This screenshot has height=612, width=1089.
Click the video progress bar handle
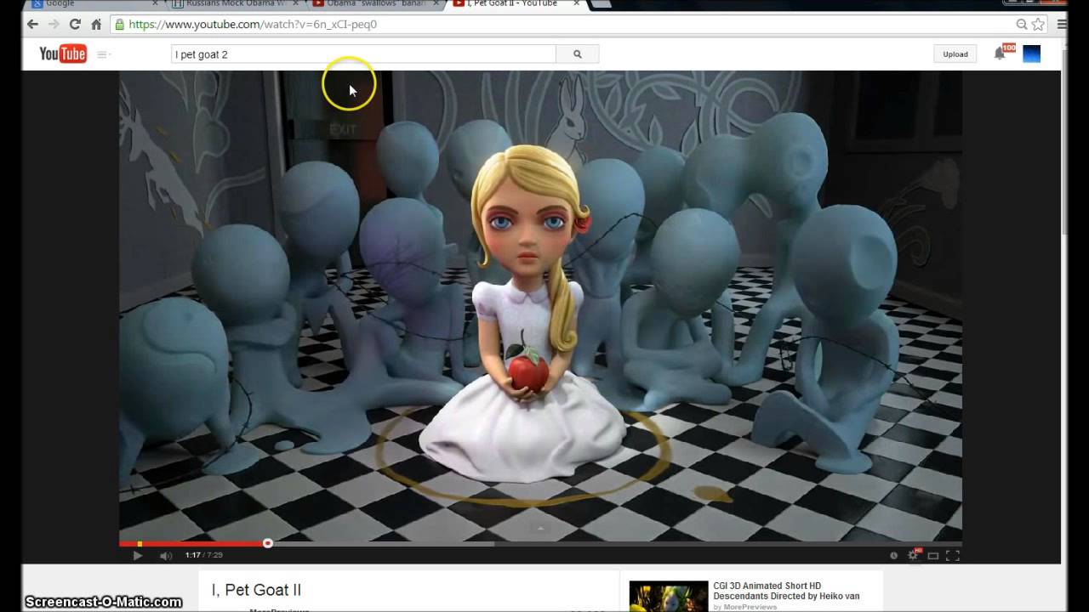point(268,543)
